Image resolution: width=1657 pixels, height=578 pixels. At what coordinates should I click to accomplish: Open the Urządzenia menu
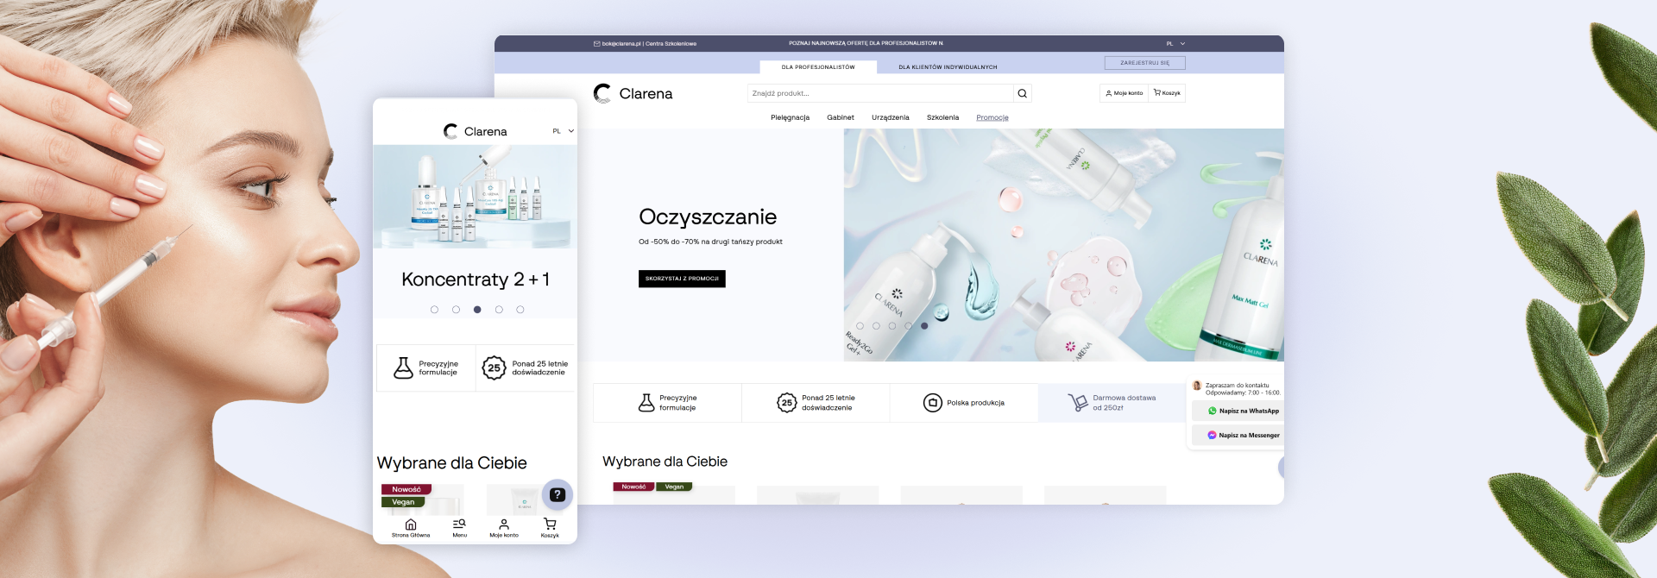coord(890,117)
